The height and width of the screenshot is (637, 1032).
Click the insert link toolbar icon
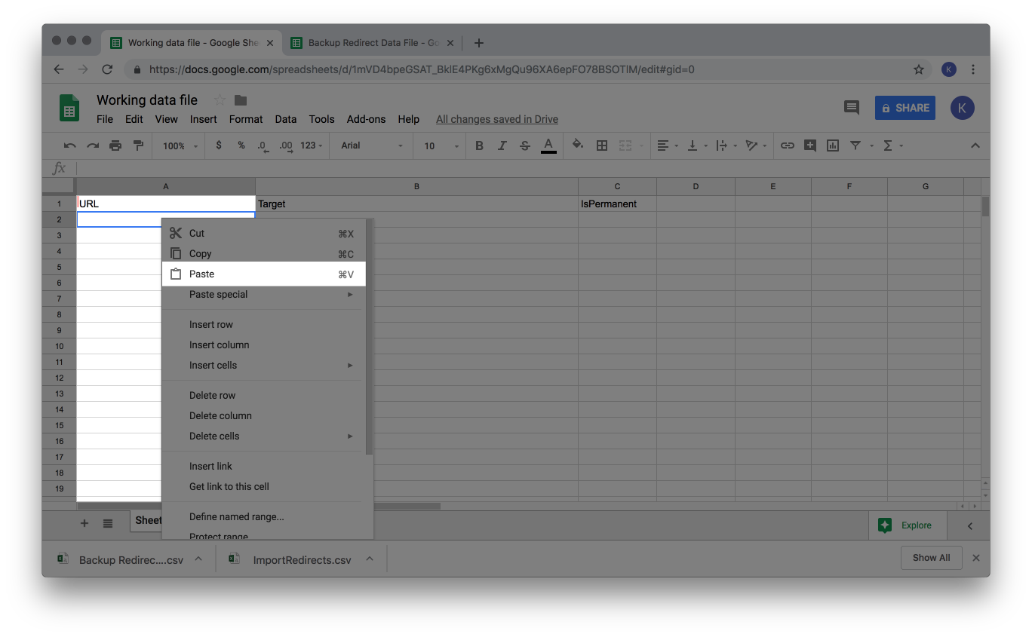(x=787, y=145)
